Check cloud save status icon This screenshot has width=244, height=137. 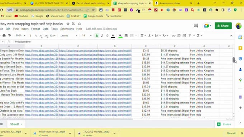pos(79,24)
